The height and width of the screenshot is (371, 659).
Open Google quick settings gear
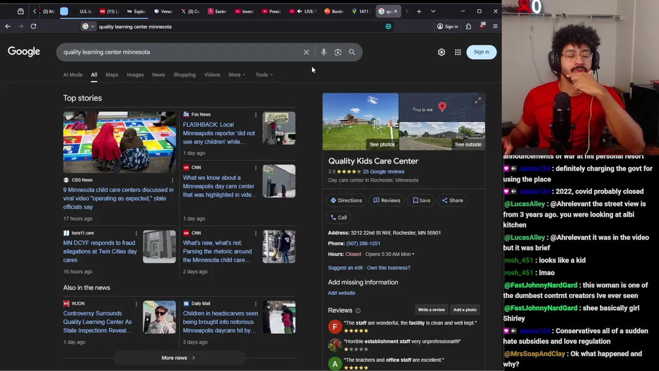[x=441, y=52]
